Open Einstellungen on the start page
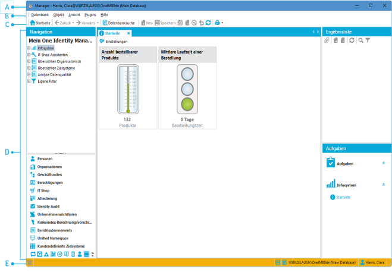 coord(114,41)
